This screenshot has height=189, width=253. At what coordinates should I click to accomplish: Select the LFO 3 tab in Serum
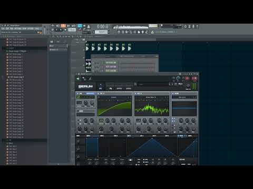click(154, 136)
